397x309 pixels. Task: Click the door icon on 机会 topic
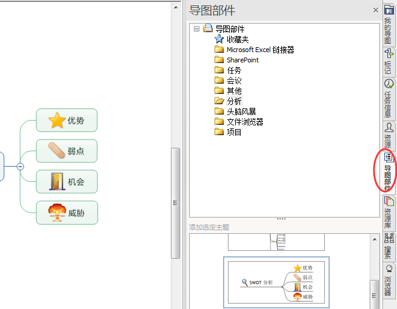pos(58,181)
